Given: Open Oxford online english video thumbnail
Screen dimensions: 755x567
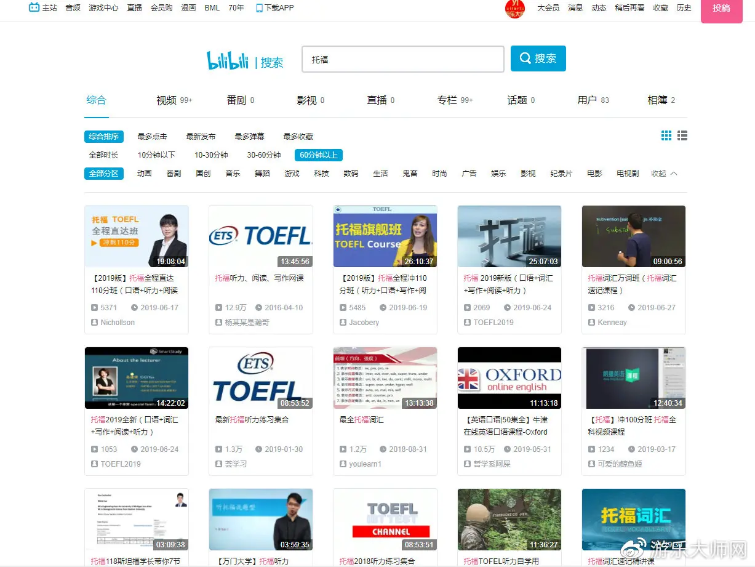Looking at the screenshot, I should pos(509,378).
